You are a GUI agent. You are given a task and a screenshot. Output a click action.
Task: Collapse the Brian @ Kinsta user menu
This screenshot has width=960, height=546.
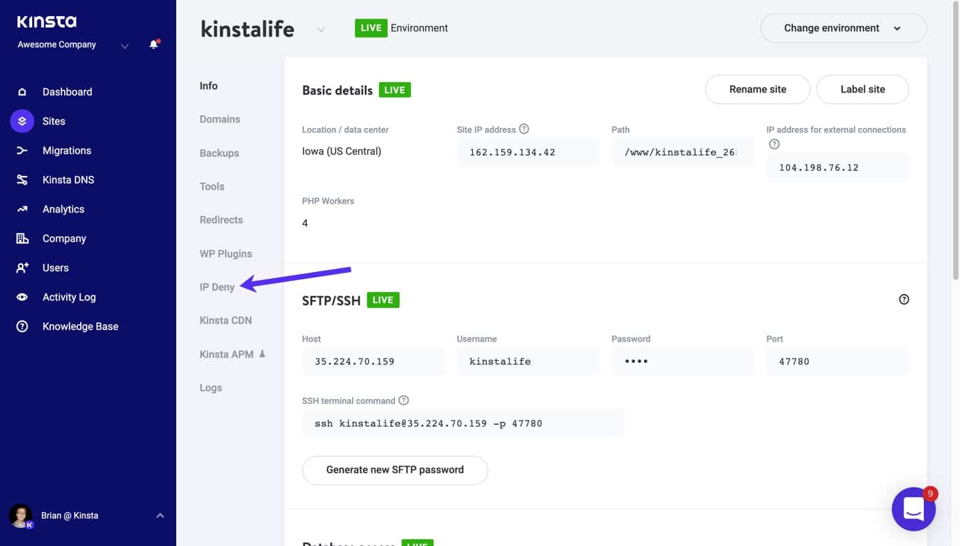[x=159, y=515]
